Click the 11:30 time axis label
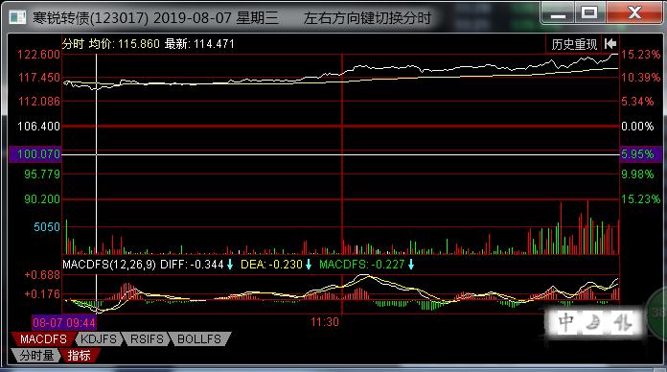The height and width of the screenshot is (372, 667). pyautogui.click(x=325, y=322)
